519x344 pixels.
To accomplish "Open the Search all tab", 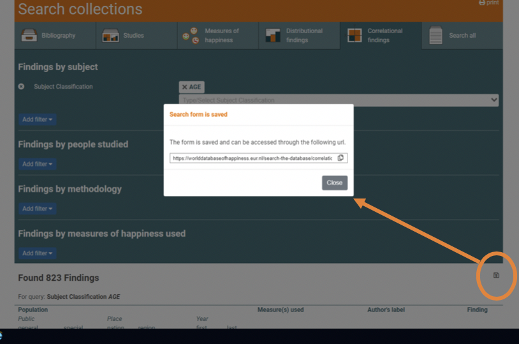I will [x=462, y=36].
